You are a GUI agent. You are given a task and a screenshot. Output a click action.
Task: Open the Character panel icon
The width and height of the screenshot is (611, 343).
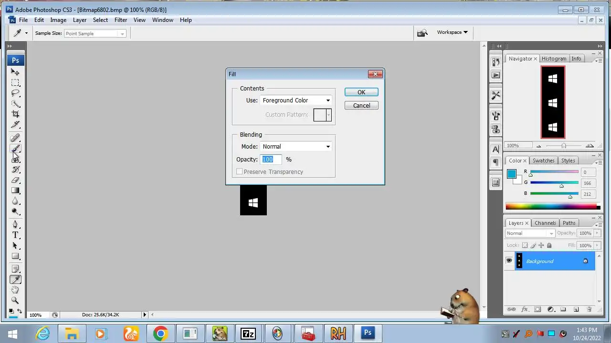[x=496, y=149]
